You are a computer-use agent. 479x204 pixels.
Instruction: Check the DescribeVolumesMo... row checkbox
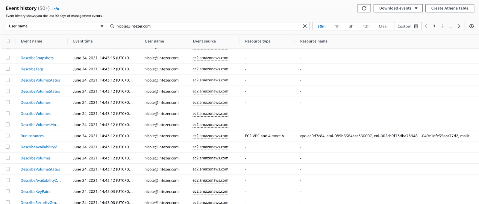point(8,124)
